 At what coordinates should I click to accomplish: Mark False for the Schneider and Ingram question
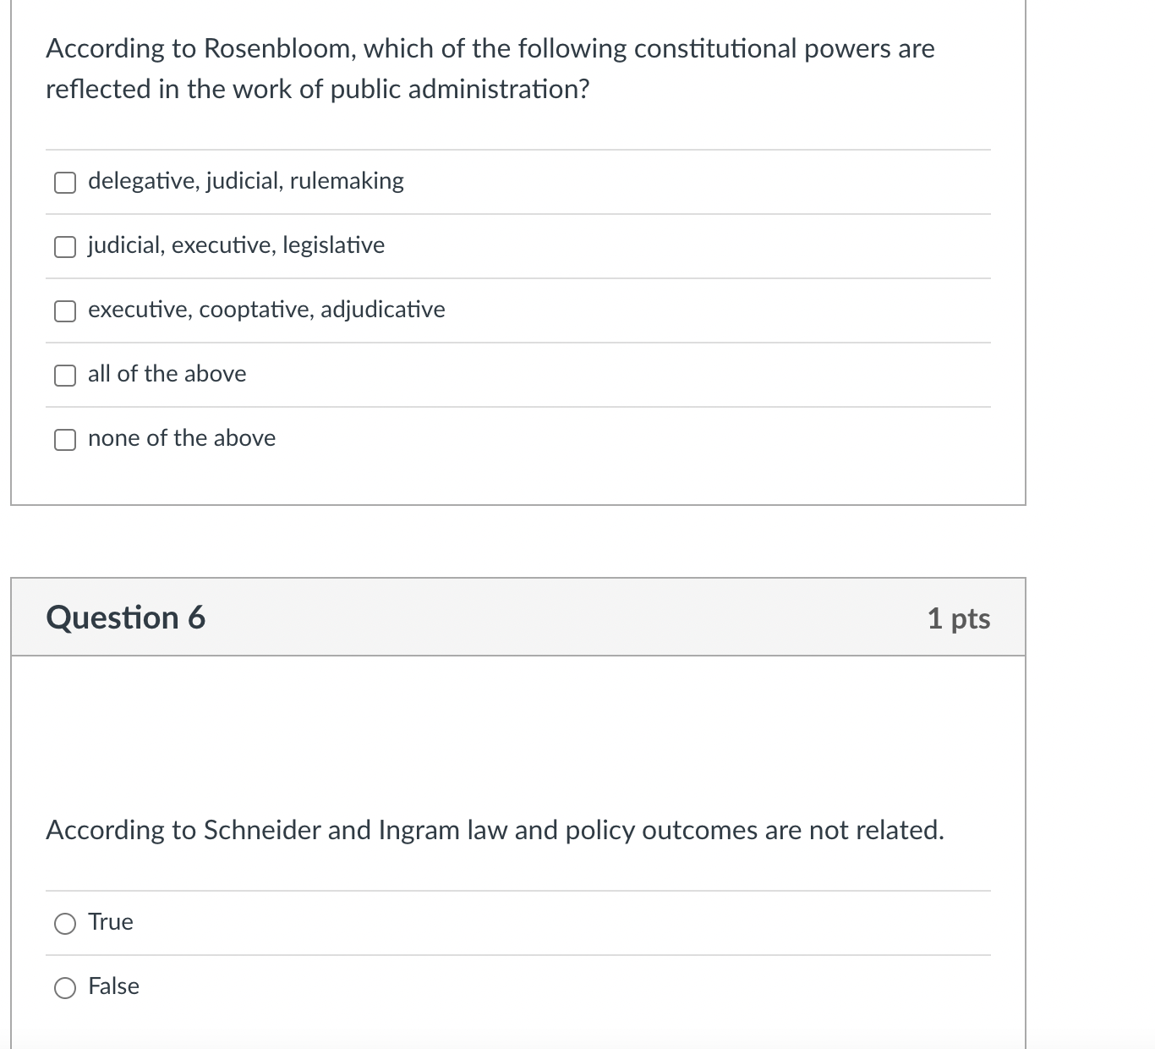pos(64,987)
